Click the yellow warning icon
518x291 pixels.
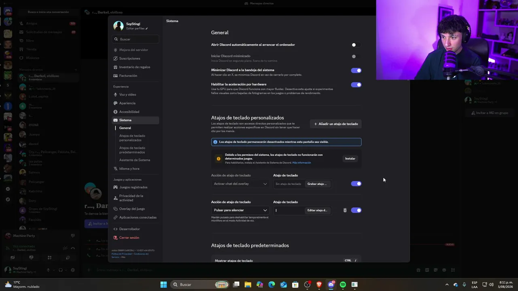[219, 158]
